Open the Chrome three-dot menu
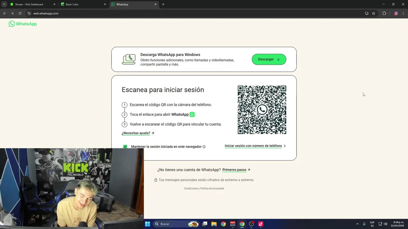This screenshot has width=408, height=229. coord(404,13)
